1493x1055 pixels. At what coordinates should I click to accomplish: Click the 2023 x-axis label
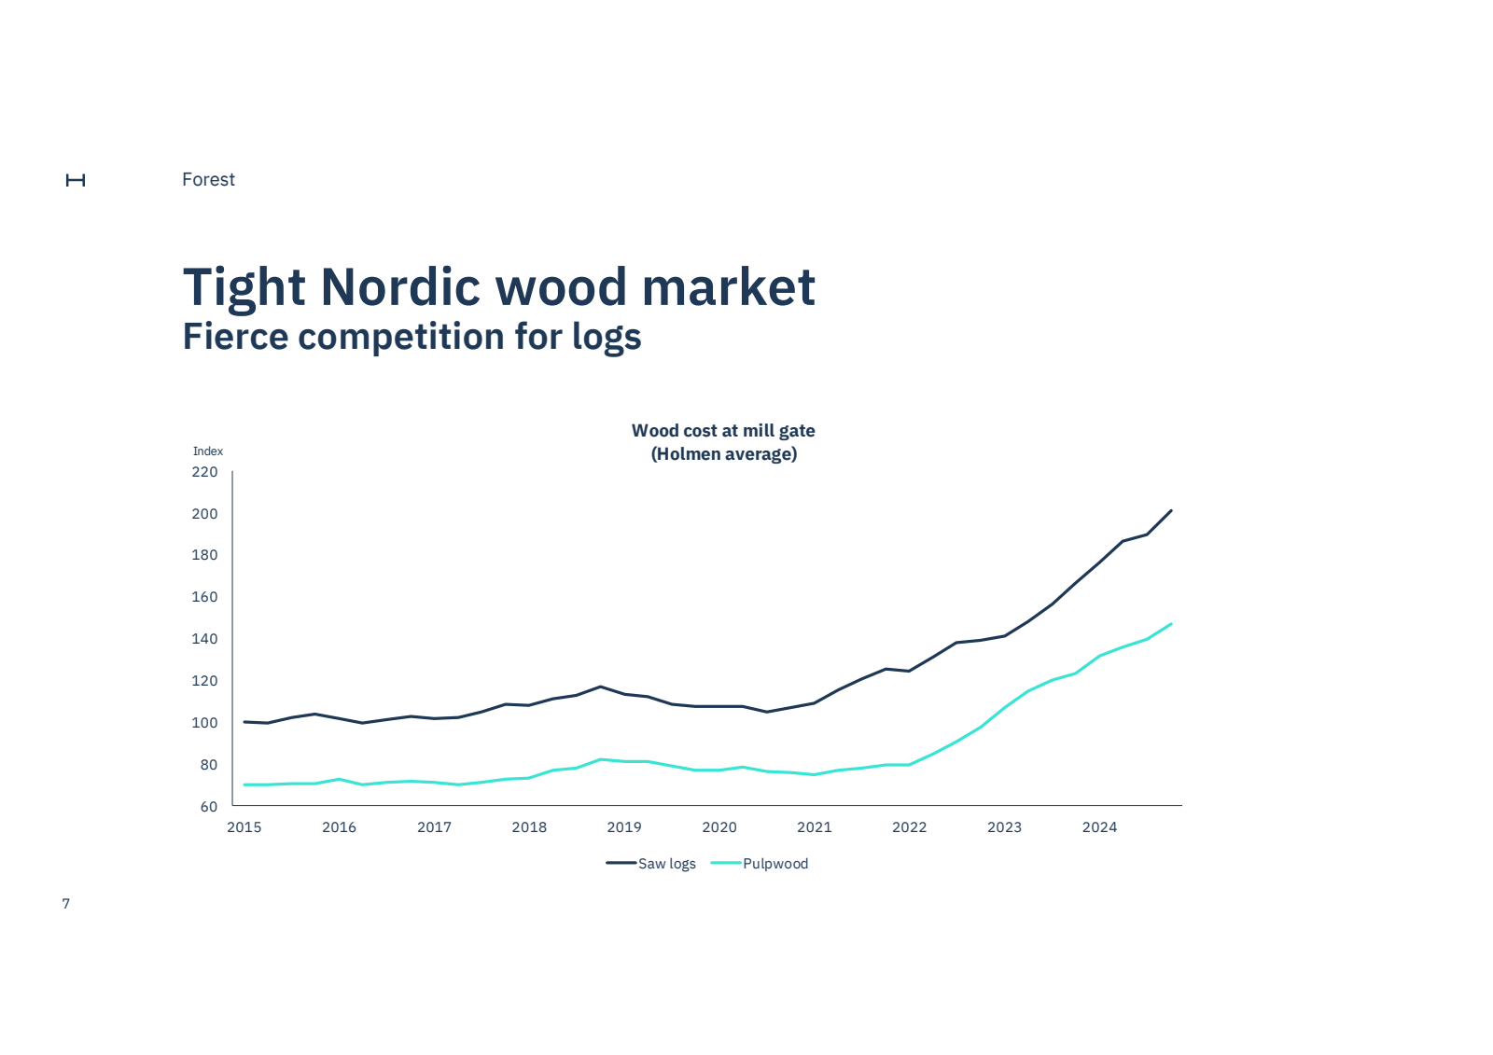(1005, 827)
